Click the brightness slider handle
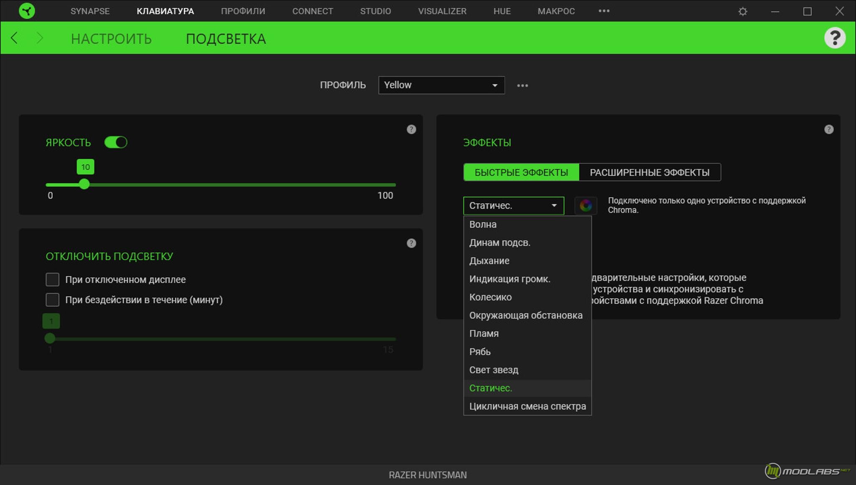856x485 pixels. coord(84,184)
